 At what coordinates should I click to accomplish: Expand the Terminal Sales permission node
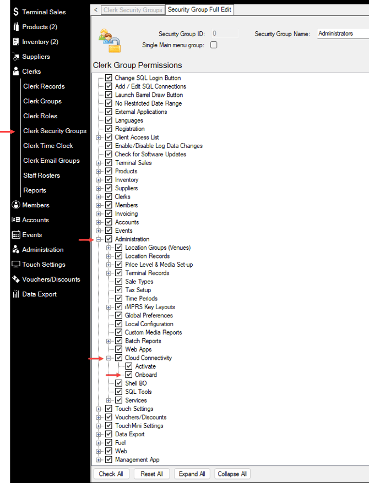pos(99,163)
